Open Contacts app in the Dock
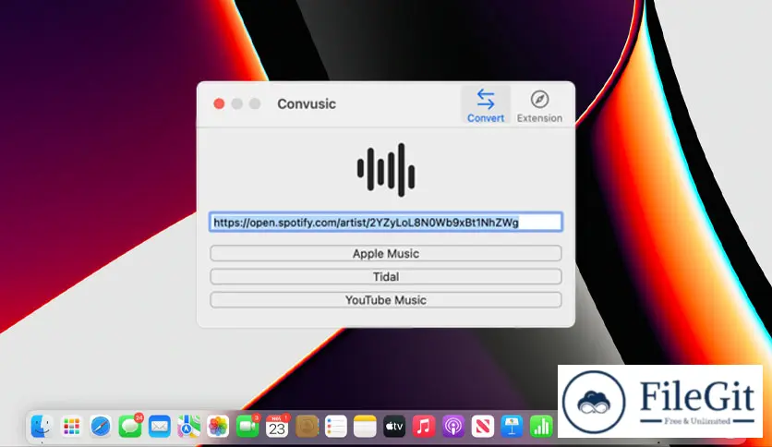The width and height of the screenshot is (772, 447). 307,427
